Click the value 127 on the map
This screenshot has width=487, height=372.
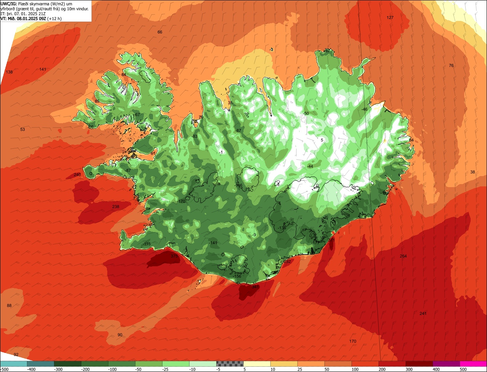390,18
